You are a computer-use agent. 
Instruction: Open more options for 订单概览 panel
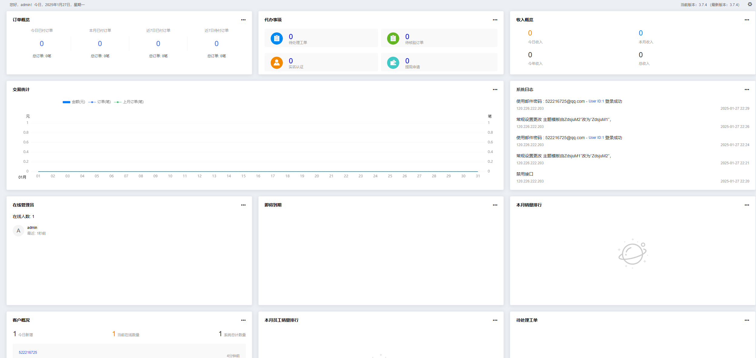click(x=243, y=20)
